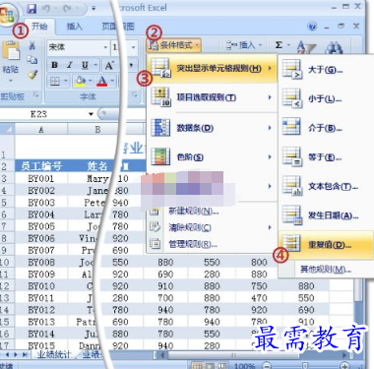Image resolution: width=374 pixels, height=369 pixels.
Task: Open the font color dropdown arrow
Action: pos(112,81)
